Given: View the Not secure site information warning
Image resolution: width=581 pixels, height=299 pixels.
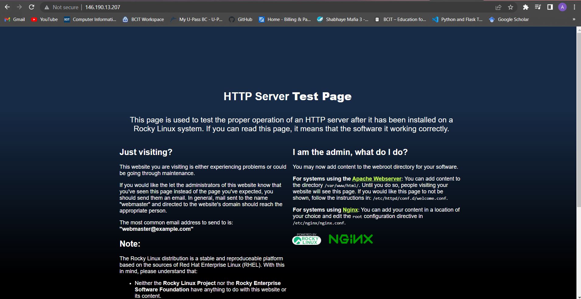Looking at the screenshot, I should (x=61, y=7).
